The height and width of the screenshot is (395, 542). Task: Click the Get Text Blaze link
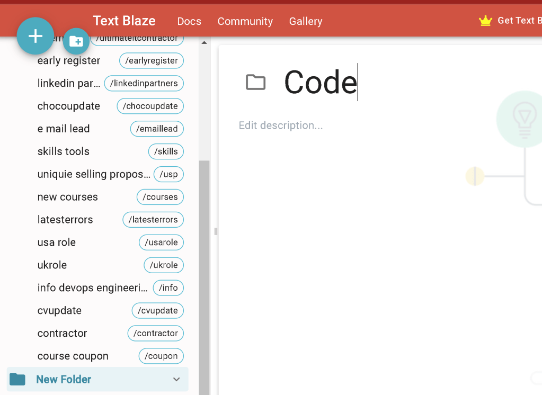(520, 21)
